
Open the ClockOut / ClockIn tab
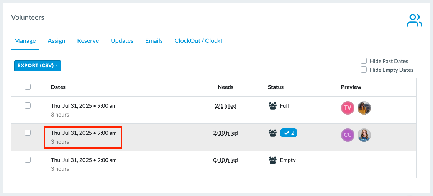point(200,41)
